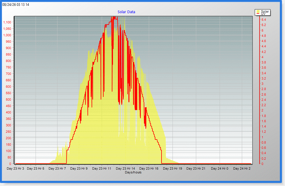Click left axis value 300
The height and width of the screenshot is (186, 285).
coord(8,125)
